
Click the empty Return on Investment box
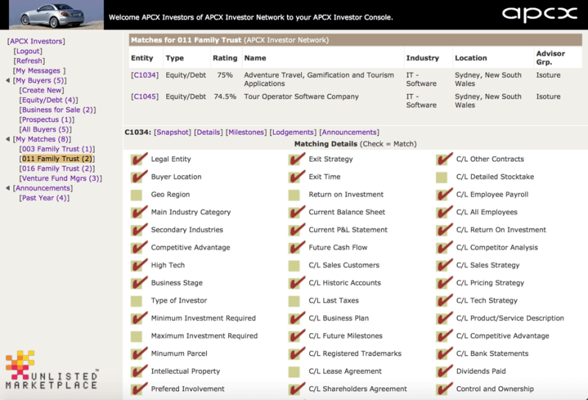tap(294, 195)
